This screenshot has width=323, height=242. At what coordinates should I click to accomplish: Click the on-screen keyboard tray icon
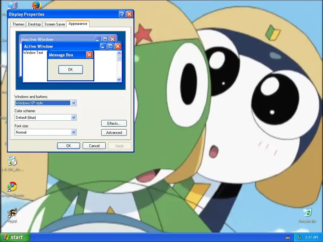coord(288,238)
